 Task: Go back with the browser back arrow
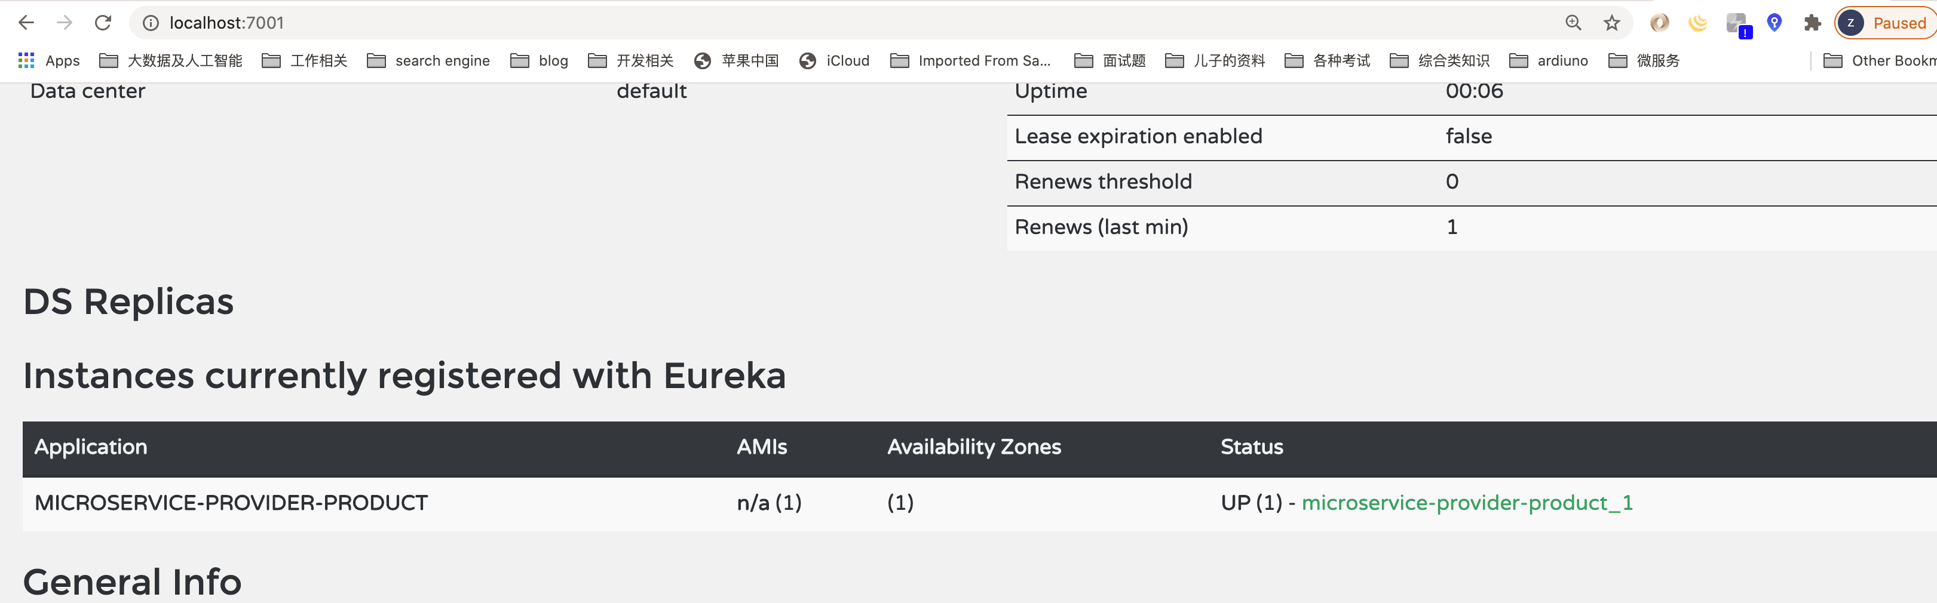click(26, 23)
